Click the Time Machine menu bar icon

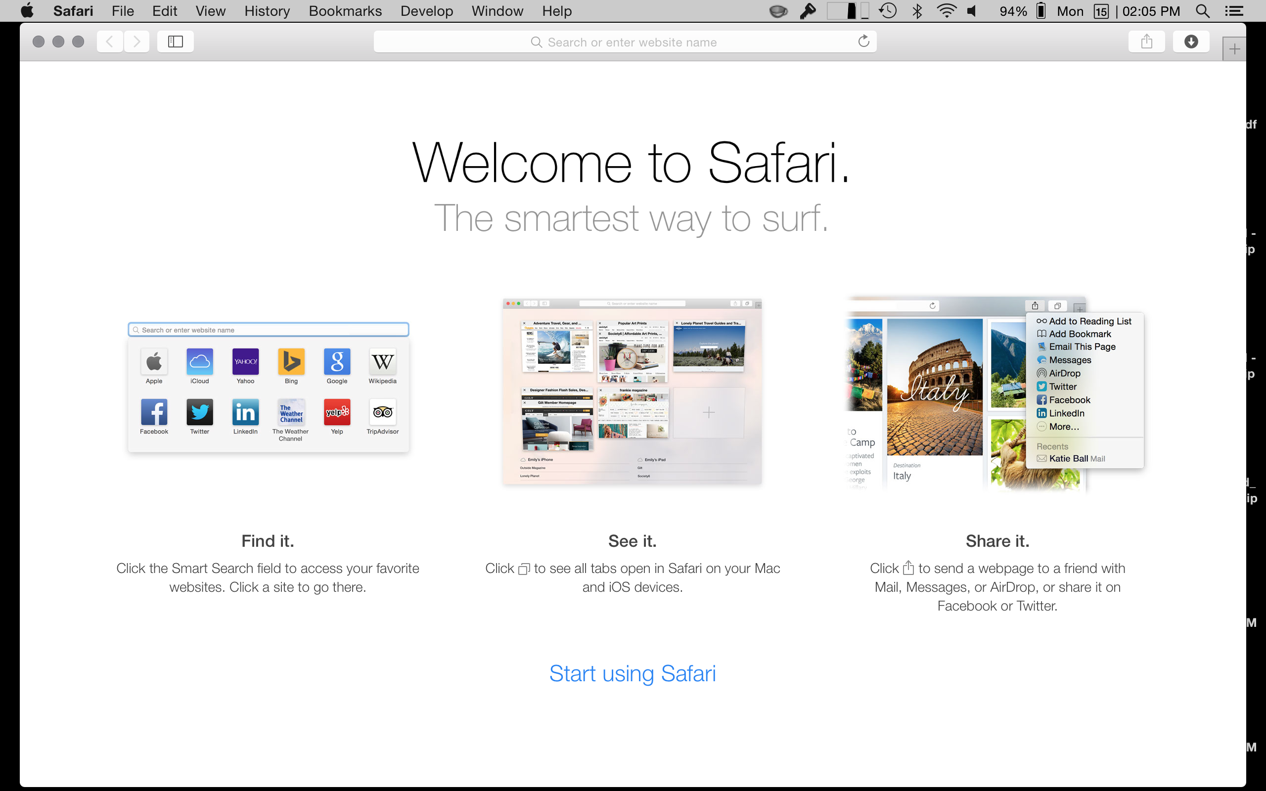888,11
